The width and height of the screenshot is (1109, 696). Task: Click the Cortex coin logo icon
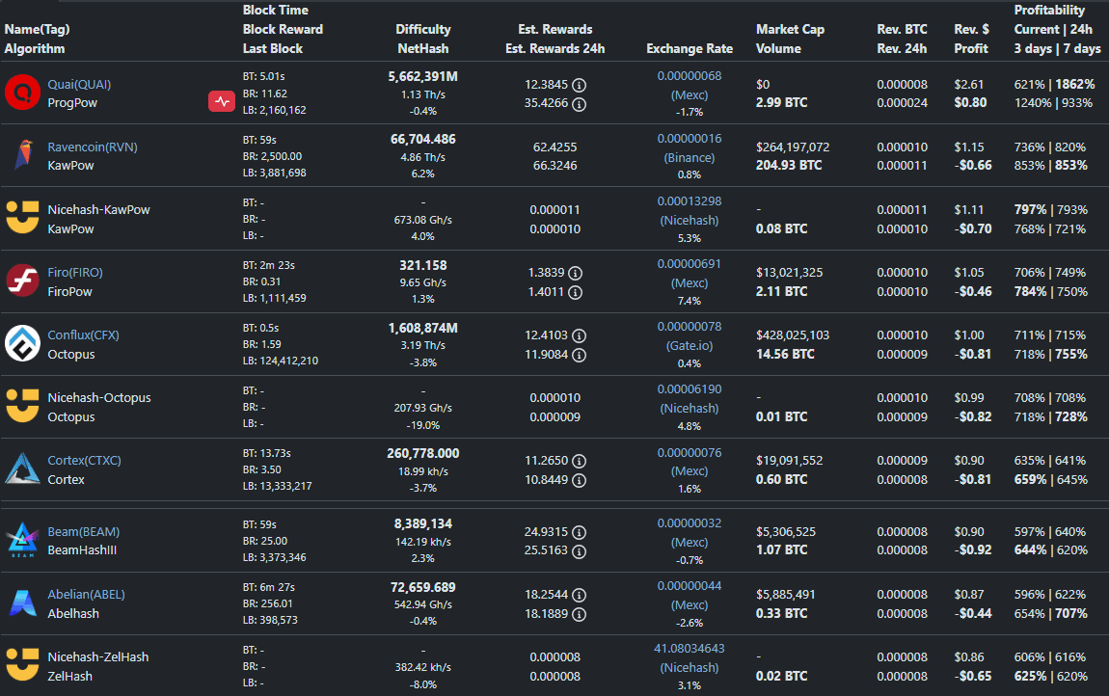pos(21,469)
